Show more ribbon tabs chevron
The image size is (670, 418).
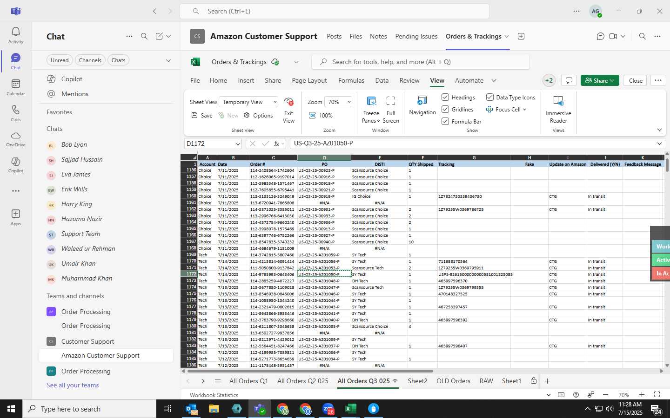[x=494, y=80]
